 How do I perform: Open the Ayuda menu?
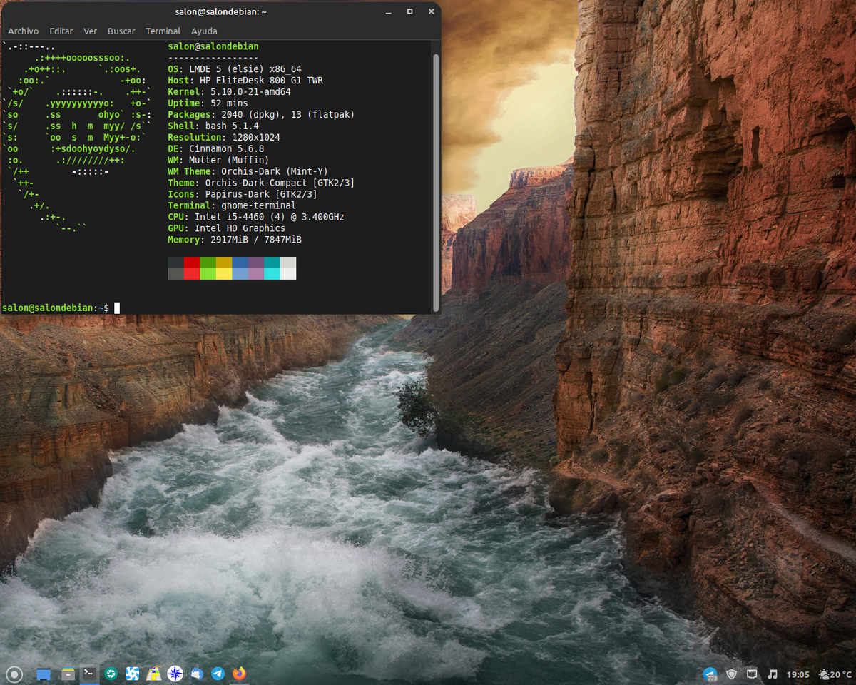[x=204, y=31]
